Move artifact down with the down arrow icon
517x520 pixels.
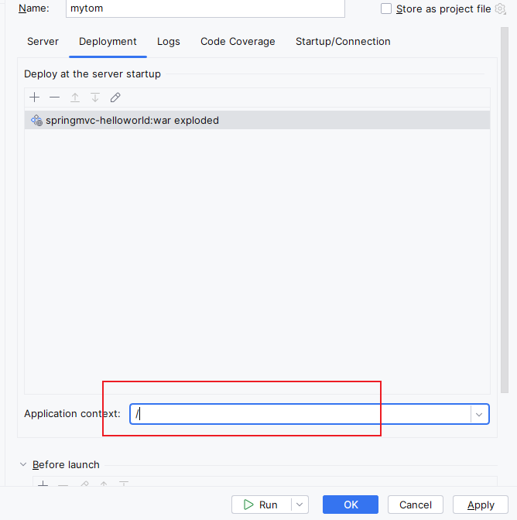(x=95, y=97)
